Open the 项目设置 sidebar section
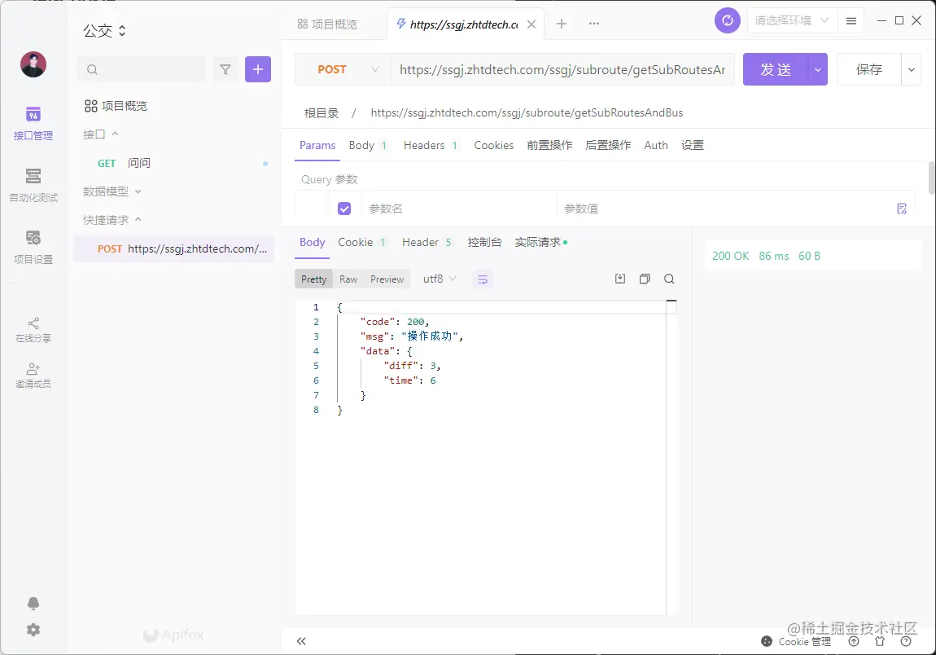Image resolution: width=936 pixels, height=655 pixels. click(x=33, y=247)
